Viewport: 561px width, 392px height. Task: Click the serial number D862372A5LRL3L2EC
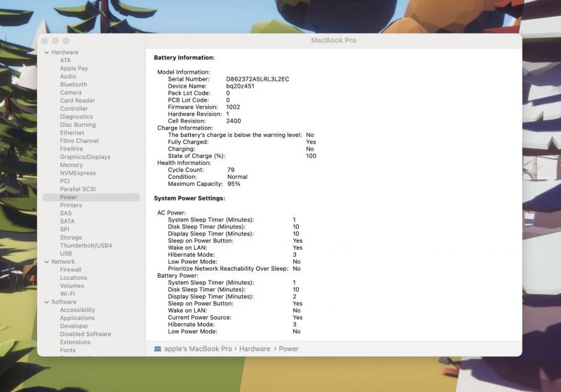[x=257, y=79]
